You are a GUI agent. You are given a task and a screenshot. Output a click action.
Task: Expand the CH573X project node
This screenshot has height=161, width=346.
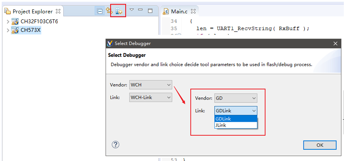coord(8,30)
